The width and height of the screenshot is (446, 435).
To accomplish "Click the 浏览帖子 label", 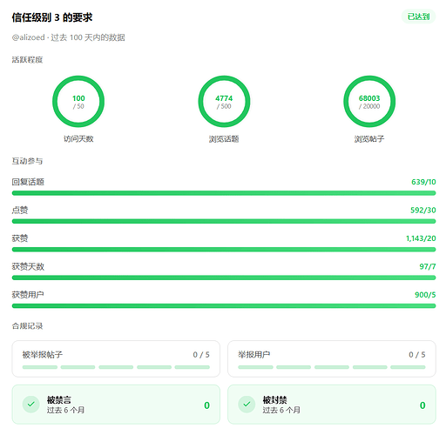I will (x=369, y=139).
